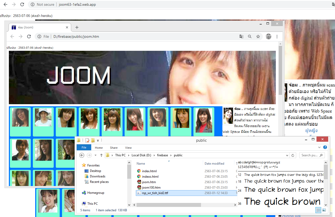Click the Chrome profile avatar
The height and width of the screenshot is (217, 335).
click(269, 36)
